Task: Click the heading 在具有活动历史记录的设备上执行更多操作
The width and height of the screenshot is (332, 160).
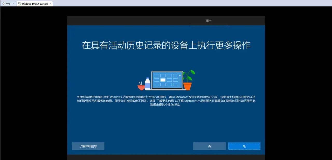Action: (x=166, y=45)
